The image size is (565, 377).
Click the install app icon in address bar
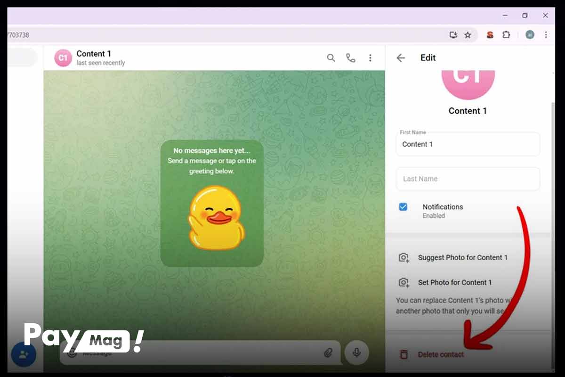pyautogui.click(x=453, y=35)
